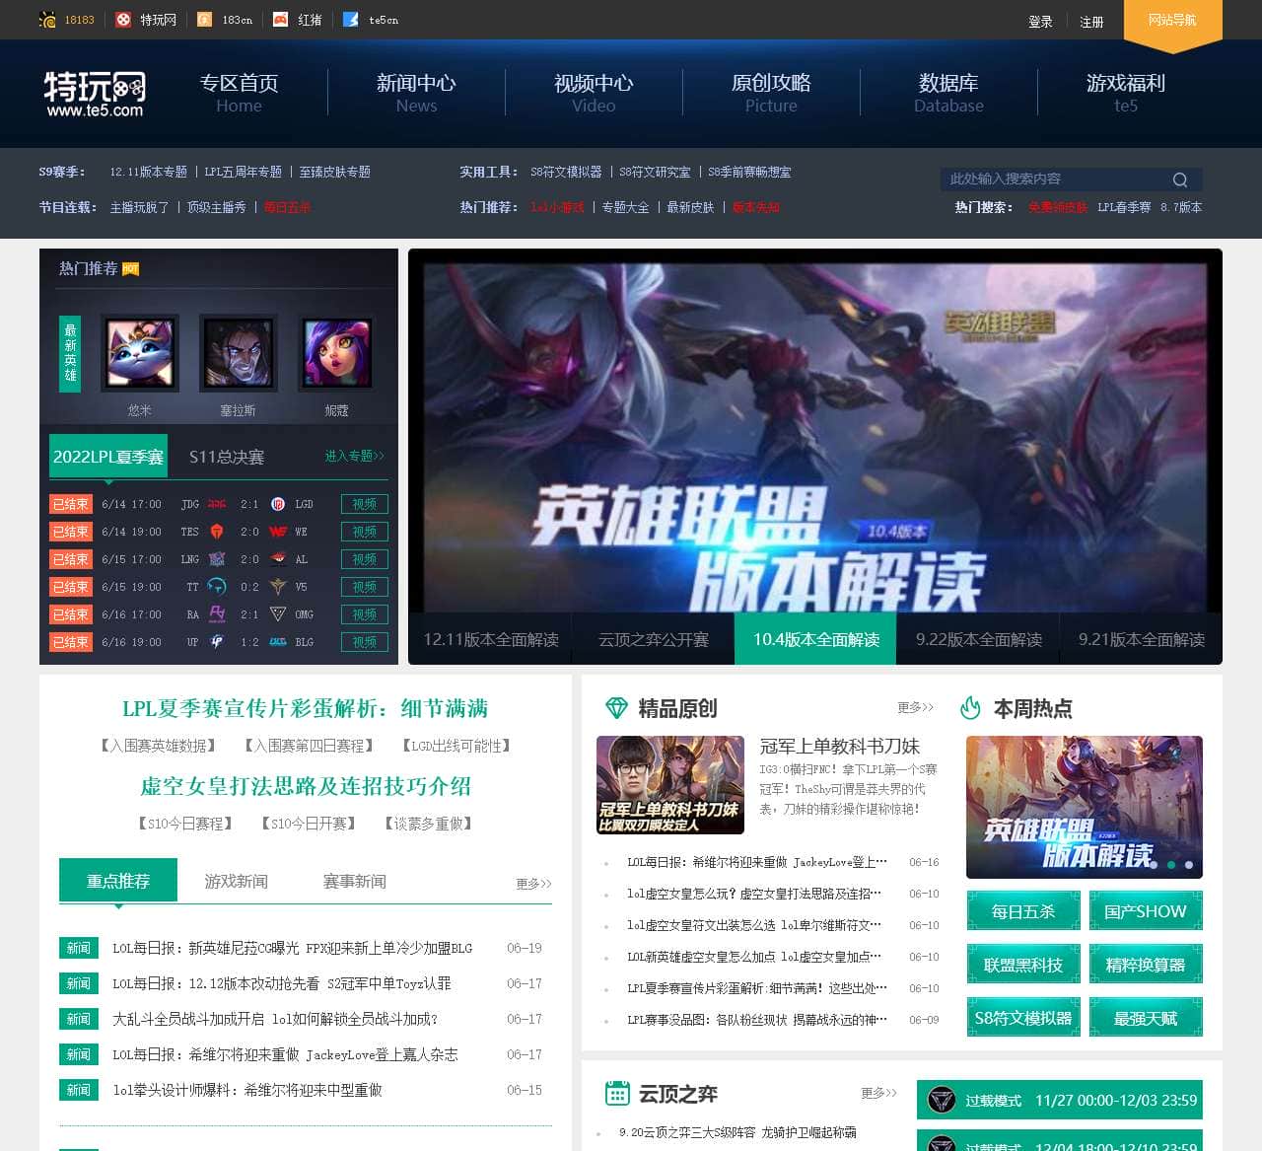Open the 国产SHOW button
This screenshot has width=1262, height=1151.
[1146, 911]
